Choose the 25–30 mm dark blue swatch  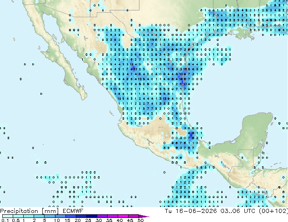(91, 216)
